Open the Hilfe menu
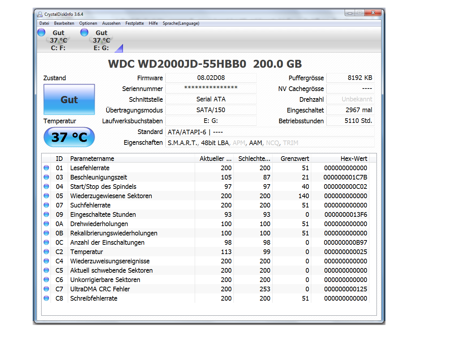Viewport: 459px width, 344px height. point(153,23)
